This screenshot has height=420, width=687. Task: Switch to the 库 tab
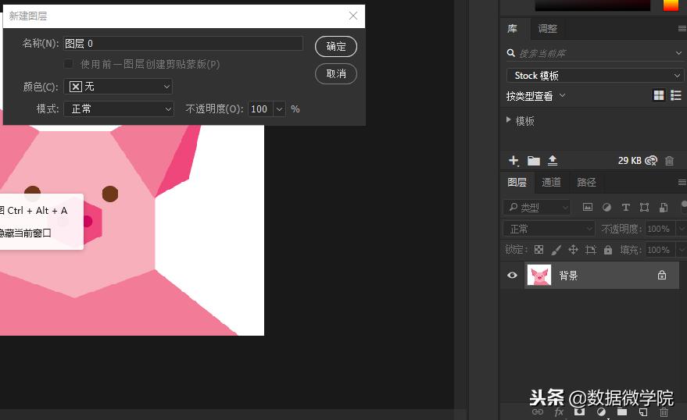tap(512, 29)
